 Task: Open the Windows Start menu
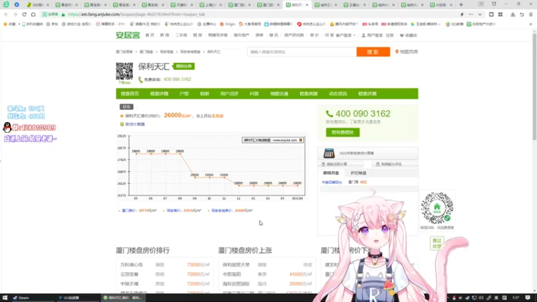coord(5,297)
